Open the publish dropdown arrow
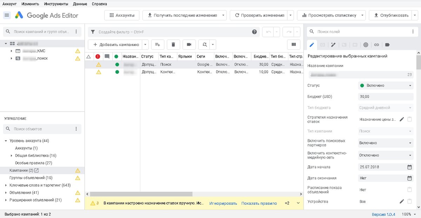421x218 pixels. click(x=415, y=15)
